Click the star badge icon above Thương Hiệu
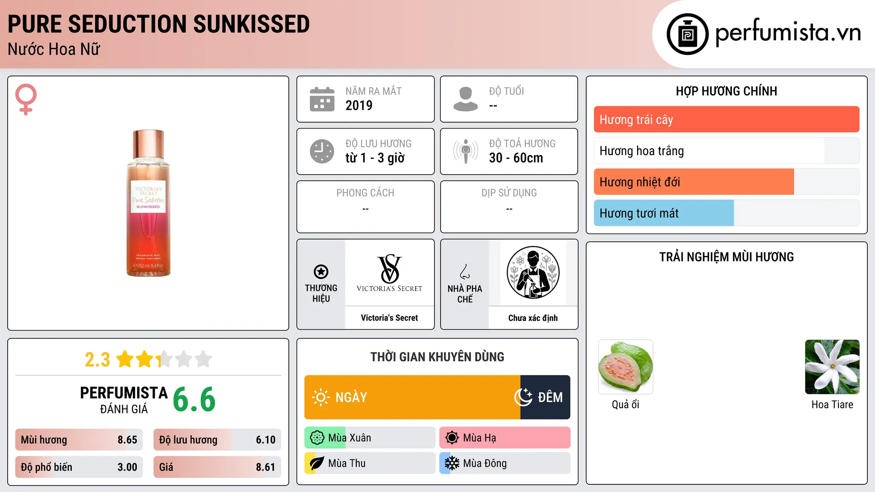Image resolution: width=875 pixels, height=492 pixels. pos(321,272)
